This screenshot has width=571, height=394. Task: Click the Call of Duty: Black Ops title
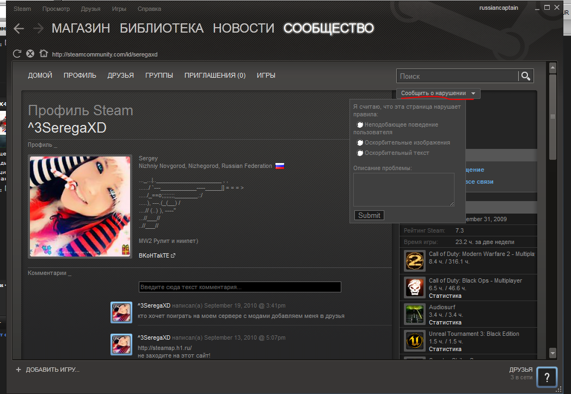click(x=475, y=280)
